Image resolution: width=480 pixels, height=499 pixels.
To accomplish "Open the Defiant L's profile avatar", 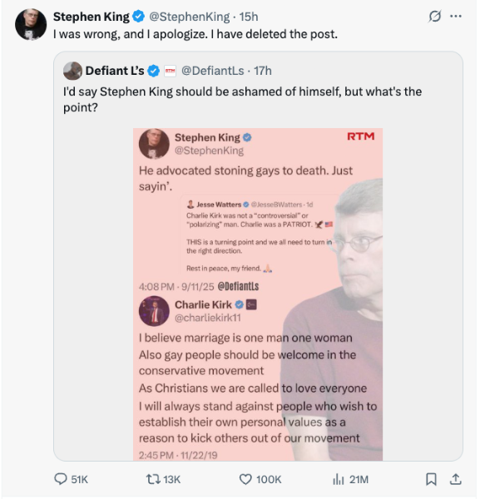I will point(73,71).
